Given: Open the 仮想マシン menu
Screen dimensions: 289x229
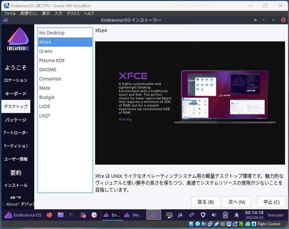Looking at the screenshot, I should pyautogui.click(x=29, y=14).
